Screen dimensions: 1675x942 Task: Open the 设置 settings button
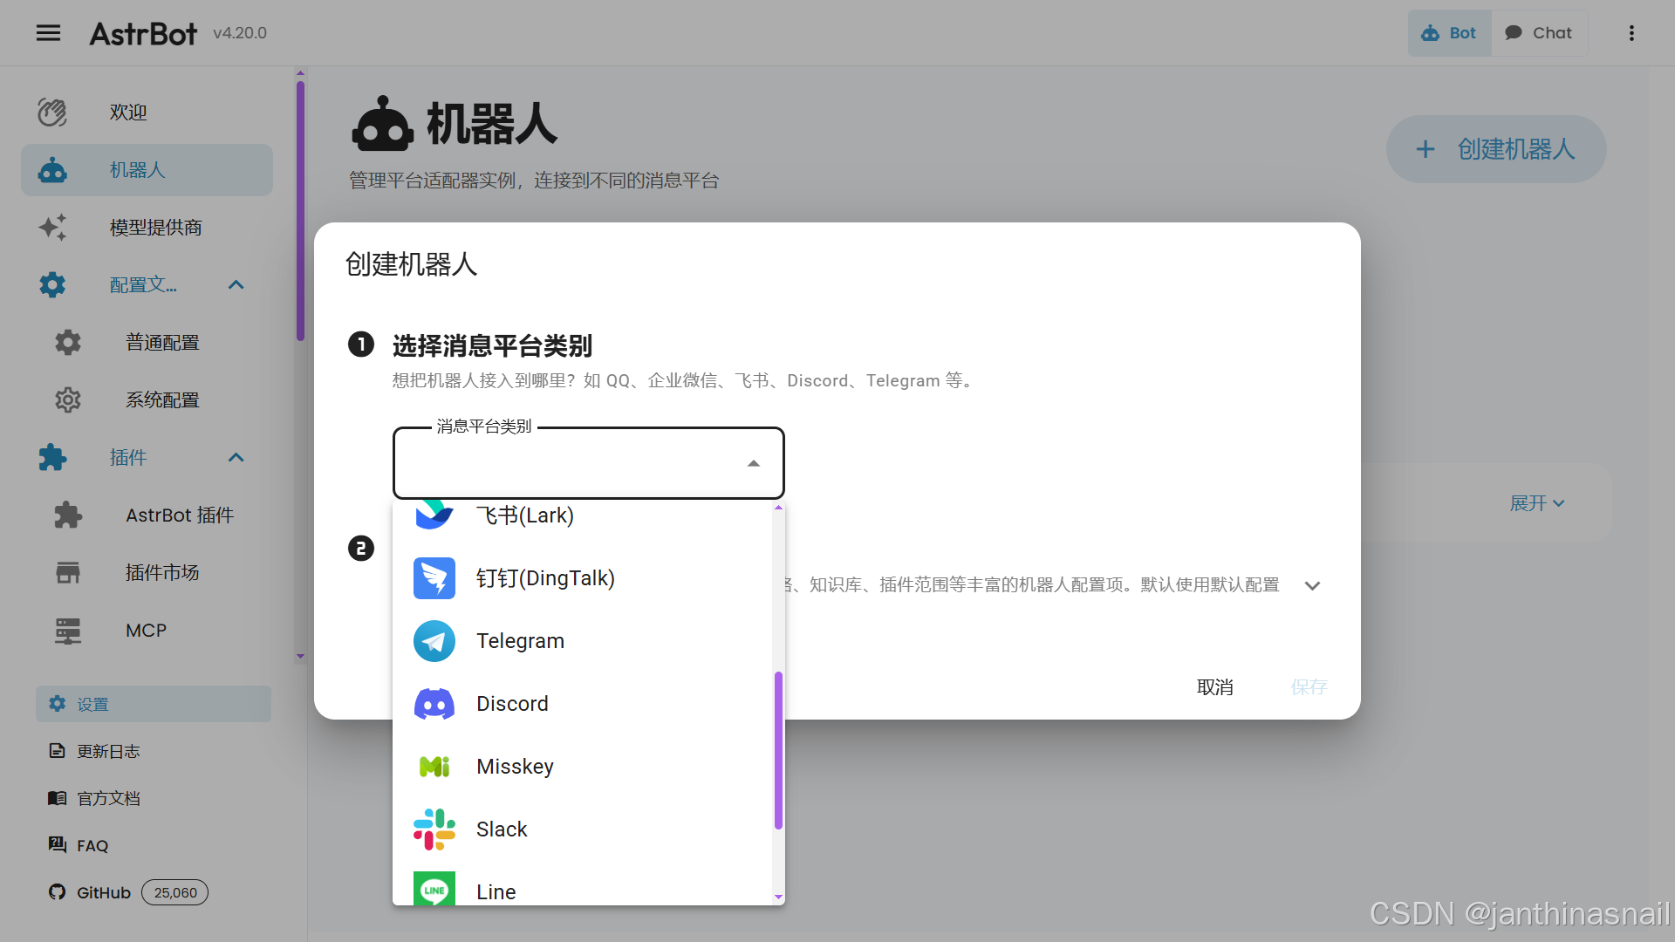click(154, 704)
